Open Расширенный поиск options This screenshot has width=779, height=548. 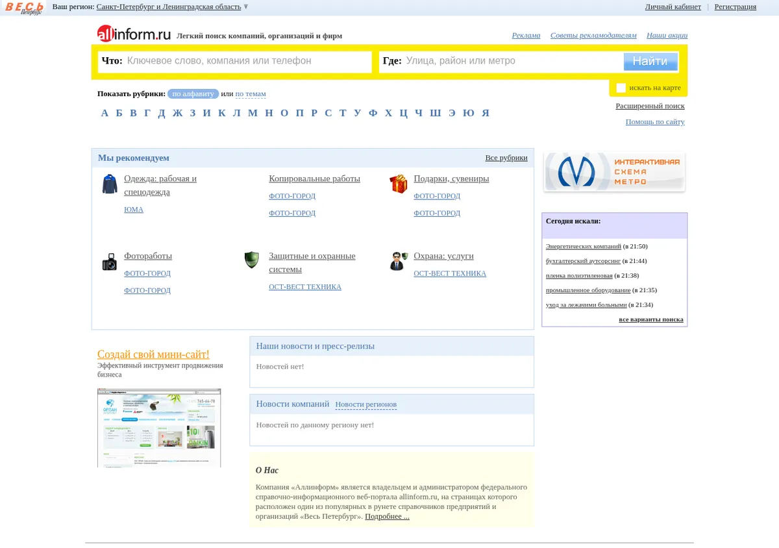[650, 106]
